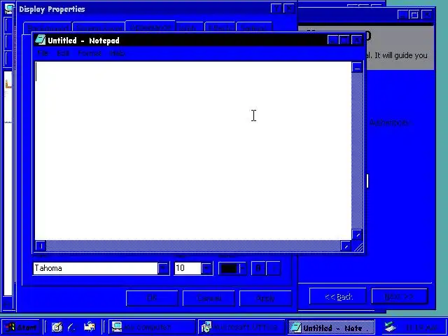This screenshot has height=336, width=448.
Task: Expand the Tahoma font dropdown
Action: click(x=163, y=268)
